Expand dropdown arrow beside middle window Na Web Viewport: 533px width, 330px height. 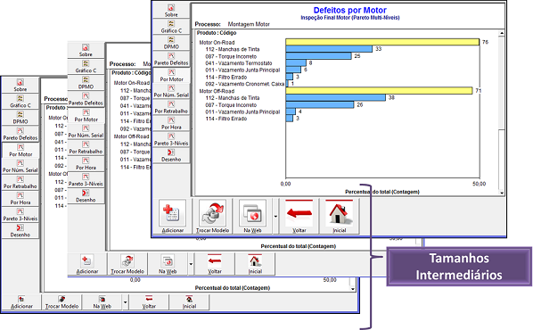[x=191, y=264]
